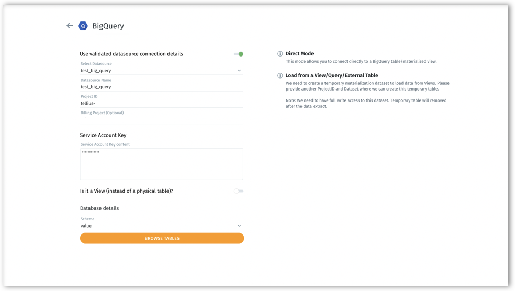Click the BigQuery hexagon logo
Image resolution: width=515 pixels, height=291 pixels.
coord(83,26)
